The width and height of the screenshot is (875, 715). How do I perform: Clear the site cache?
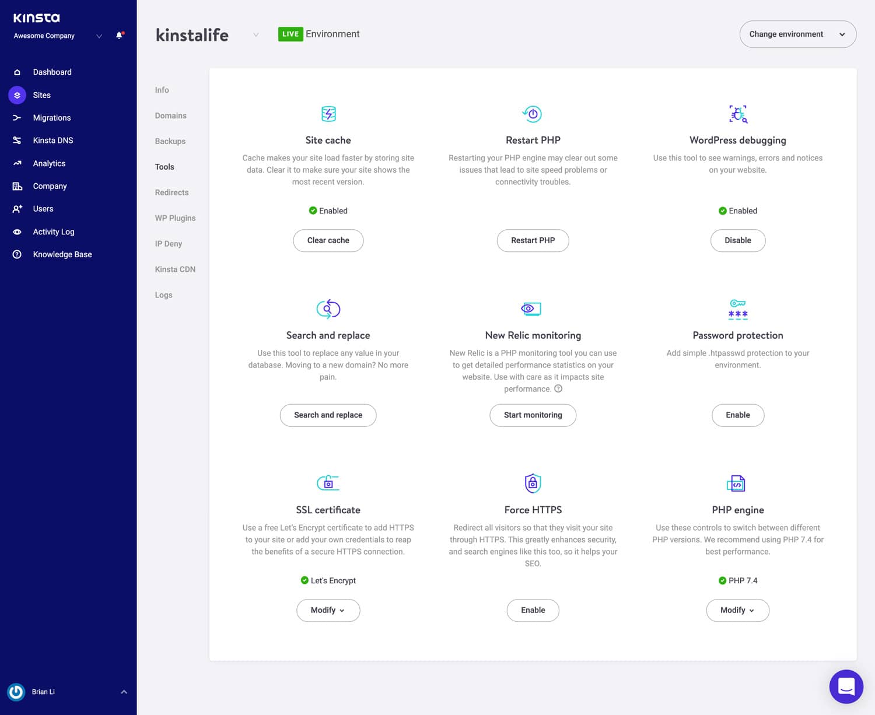pos(328,240)
